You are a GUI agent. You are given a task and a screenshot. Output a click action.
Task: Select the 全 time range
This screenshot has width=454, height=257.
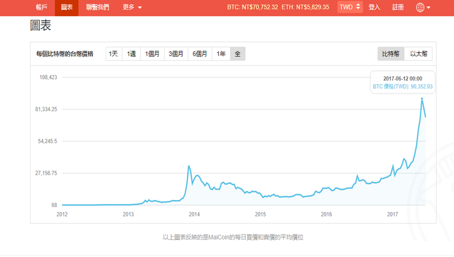(x=238, y=54)
